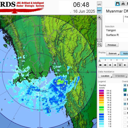The image size is (128, 128).
Task: Play the replay backward
Action: pyautogui.click(x=110, y=65)
